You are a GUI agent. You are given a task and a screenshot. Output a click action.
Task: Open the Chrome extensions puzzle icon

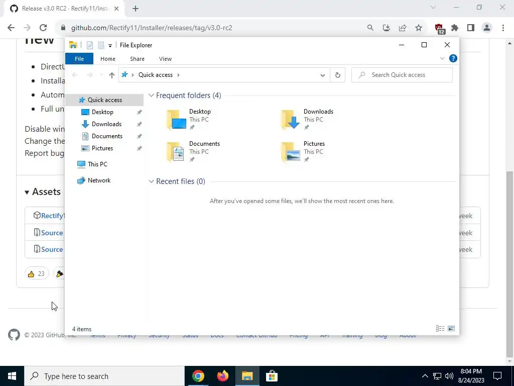pyautogui.click(x=455, y=28)
